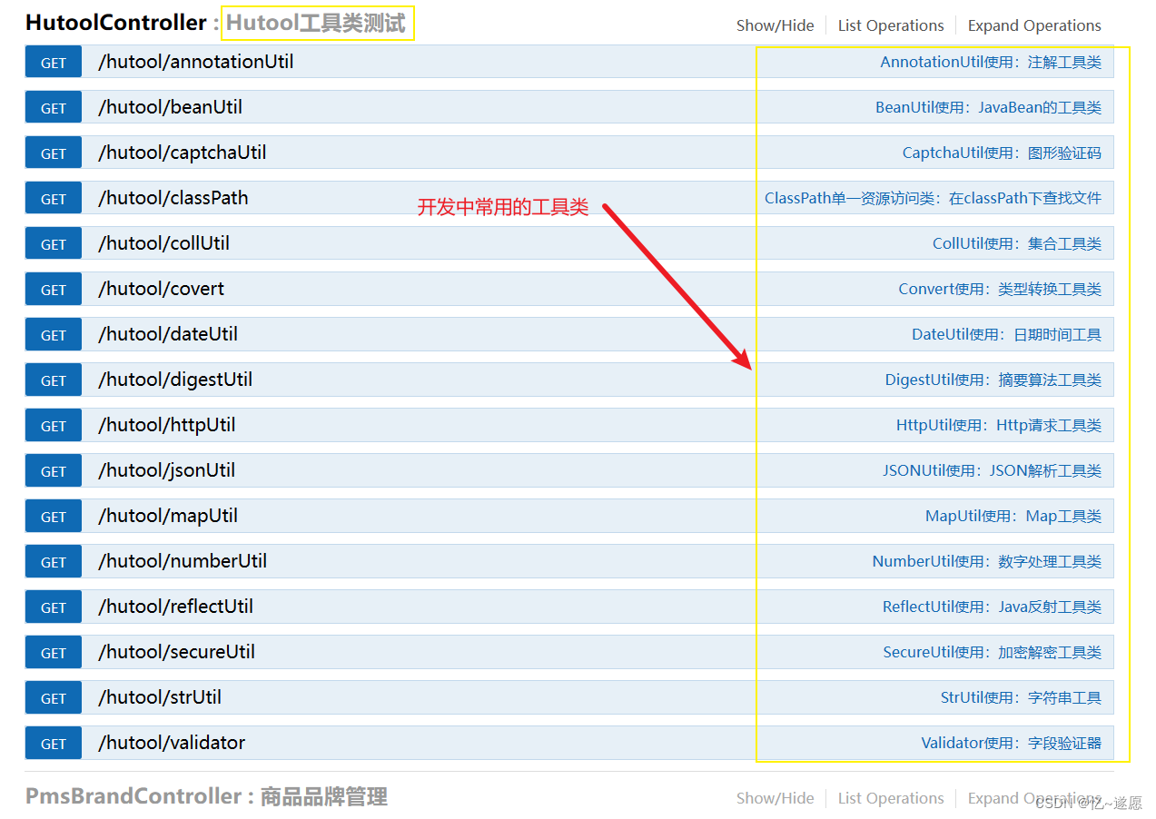Expand the /hutool/jsonUtil endpoint path
The width and height of the screenshot is (1156, 819).
click(x=166, y=470)
